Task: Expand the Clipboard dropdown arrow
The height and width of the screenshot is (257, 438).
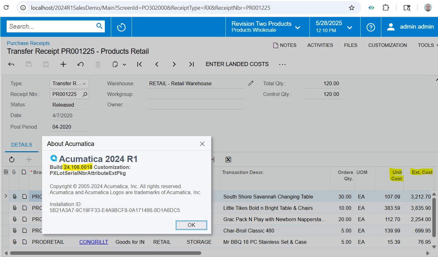Action: click(x=124, y=64)
